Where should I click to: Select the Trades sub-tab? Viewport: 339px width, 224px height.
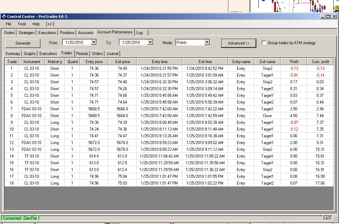click(66, 53)
